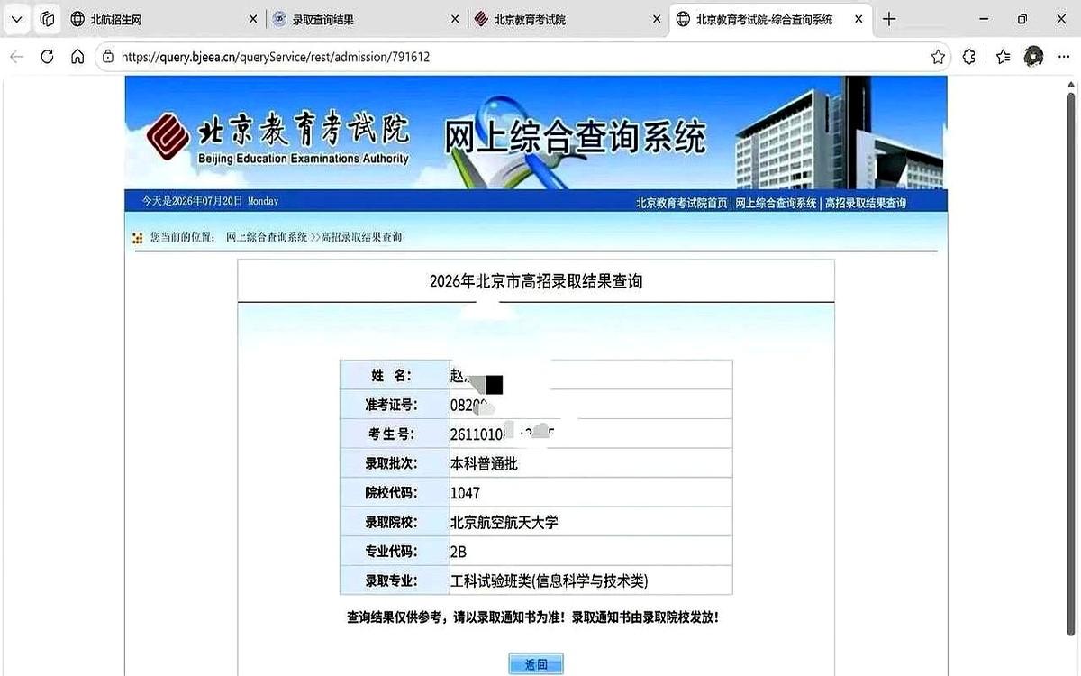Click the 本科普通批 value
Viewport: 1081px width, 676px height.
pos(484,464)
